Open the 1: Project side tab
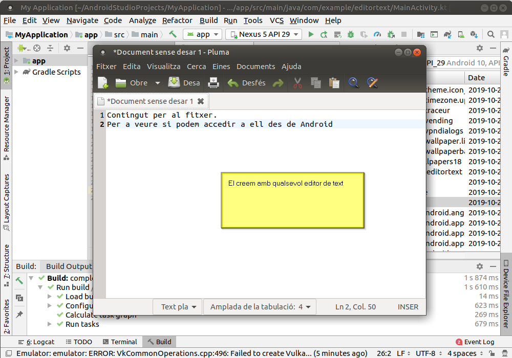 [x=6, y=65]
